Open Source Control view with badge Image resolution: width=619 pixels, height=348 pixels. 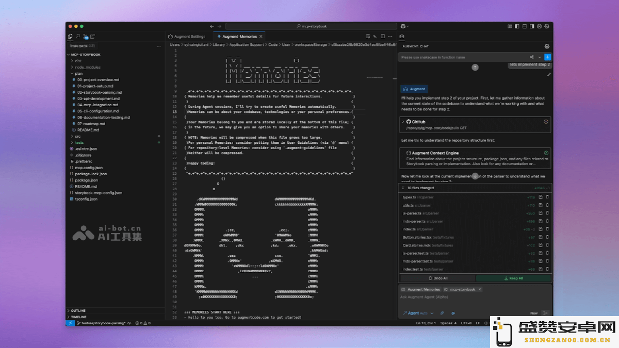pyautogui.click(x=85, y=37)
